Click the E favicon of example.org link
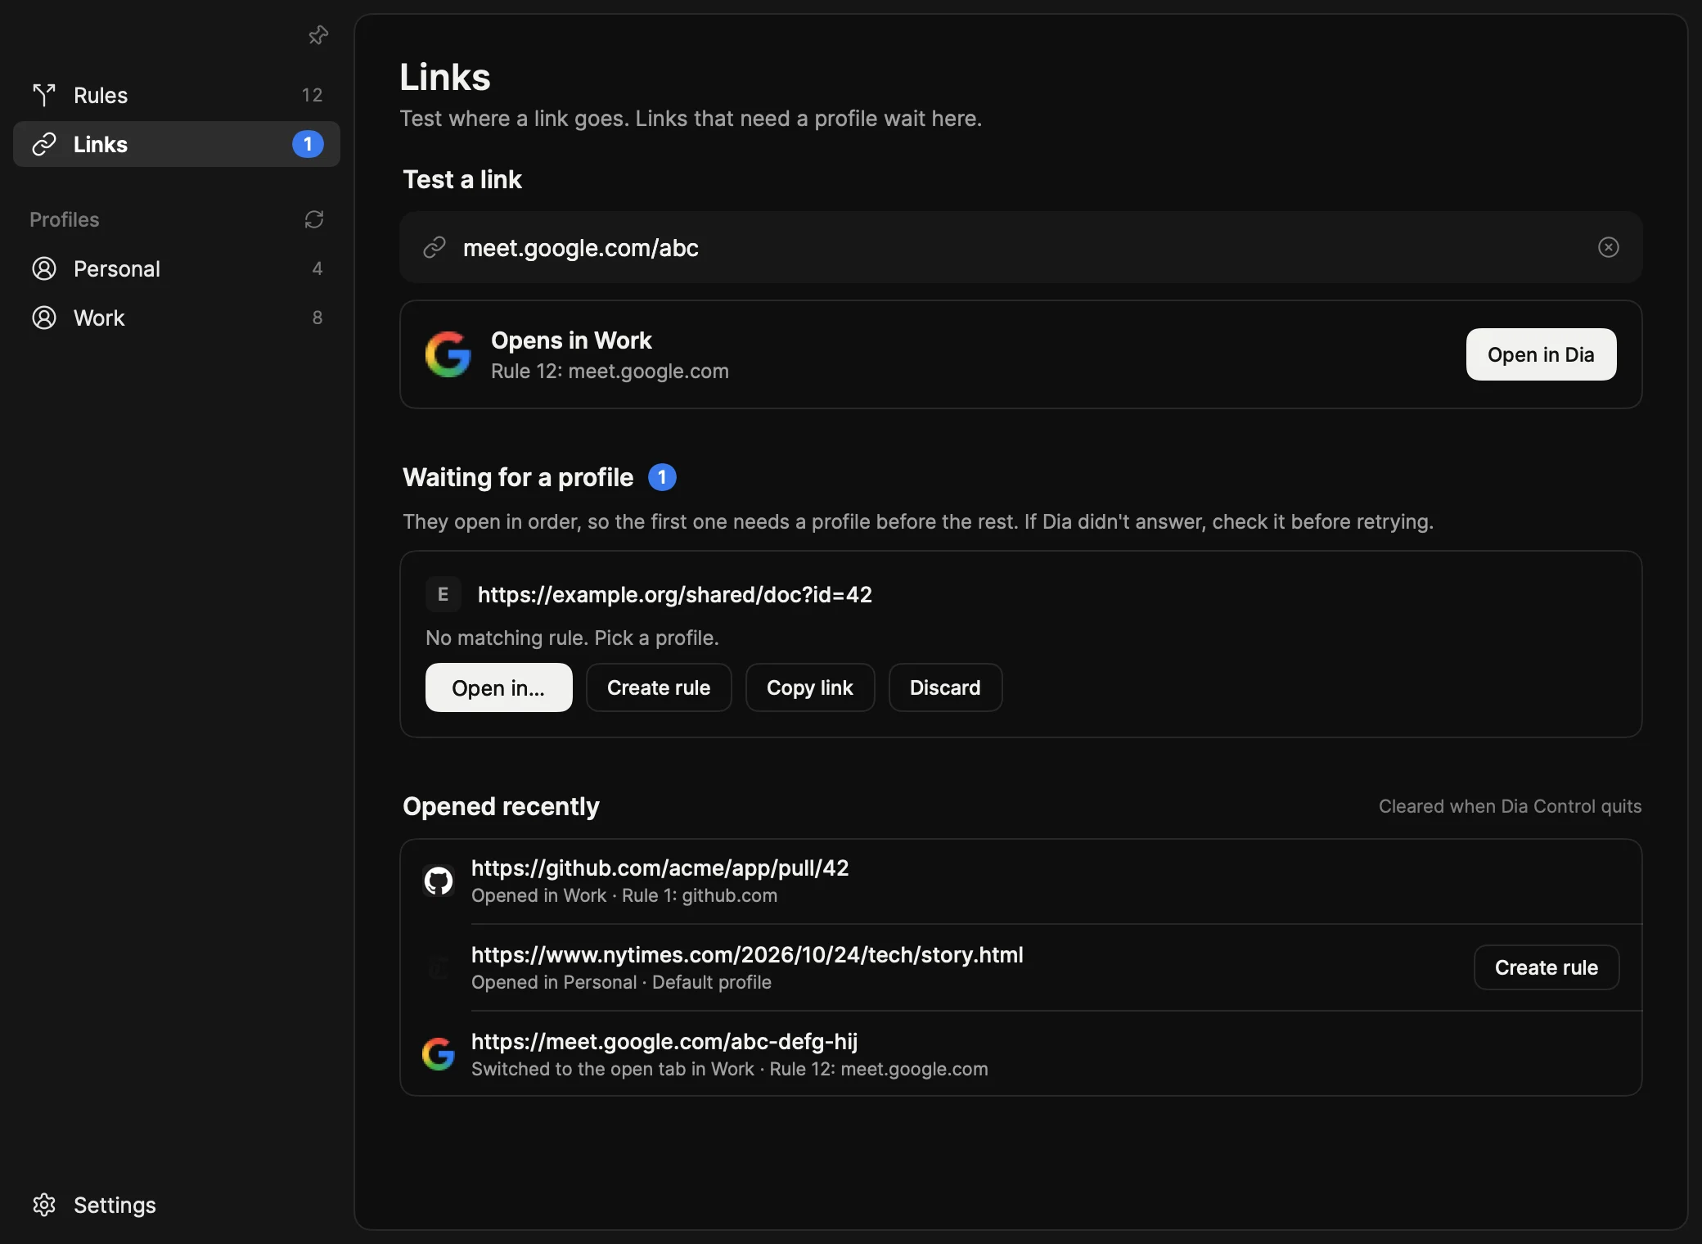Image resolution: width=1702 pixels, height=1244 pixels. tap(443, 594)
